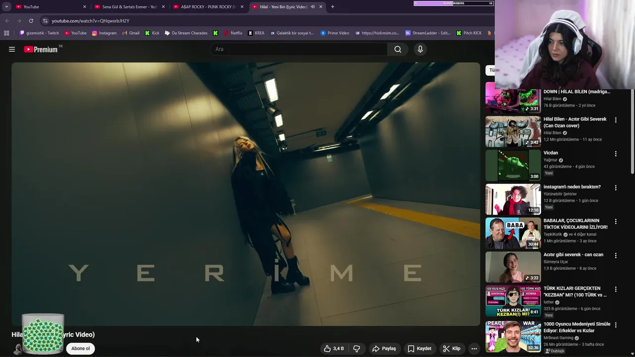
Task: Open TepkiKolik channel name
Action: [x=553, y=234]
